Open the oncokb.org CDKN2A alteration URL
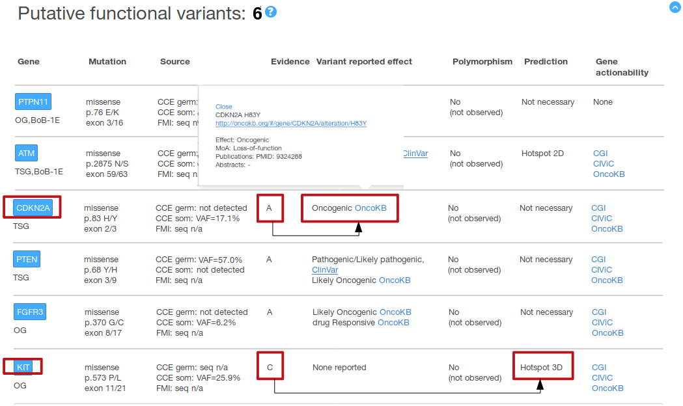The width and height of the screenshot is (683, 406). pos(290,124)
